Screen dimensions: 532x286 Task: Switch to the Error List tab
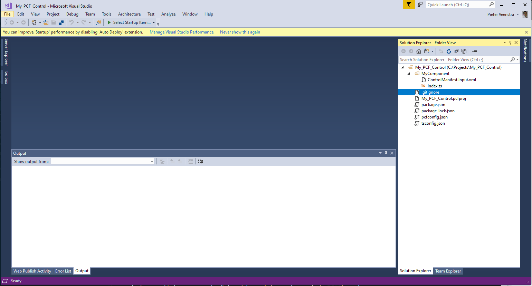pos(63,271)
